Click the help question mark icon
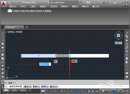This screenshot has height=94, width=130. 115,3
